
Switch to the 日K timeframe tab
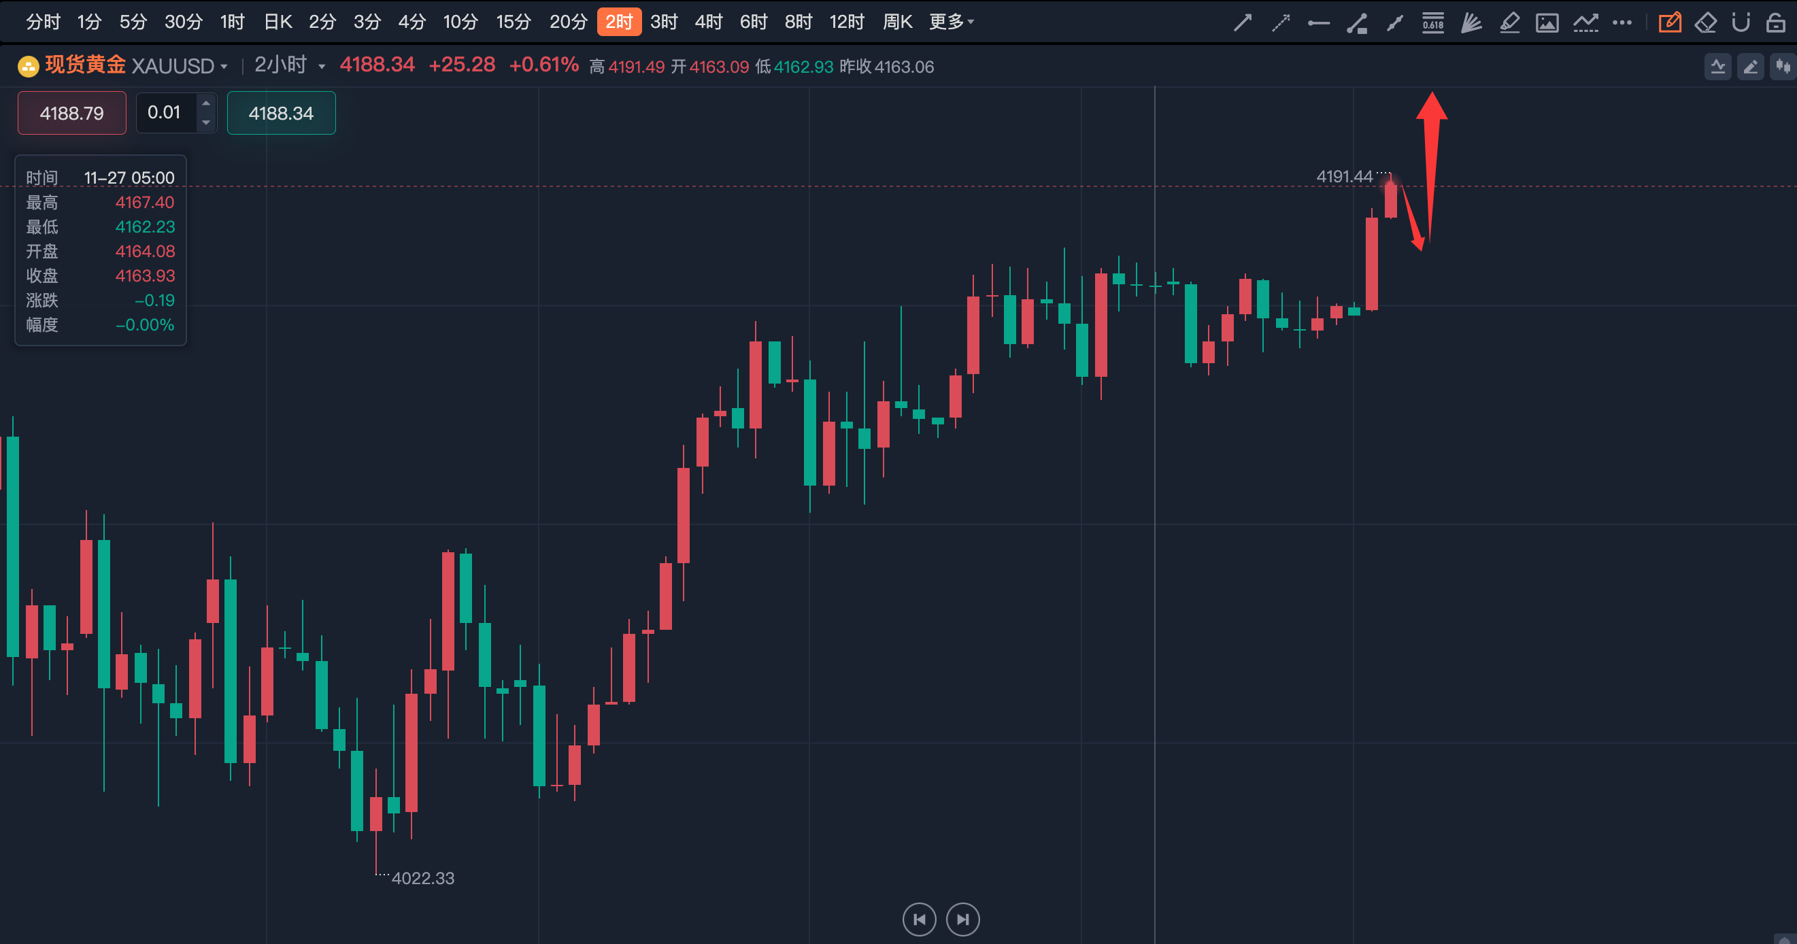point(278,22)
